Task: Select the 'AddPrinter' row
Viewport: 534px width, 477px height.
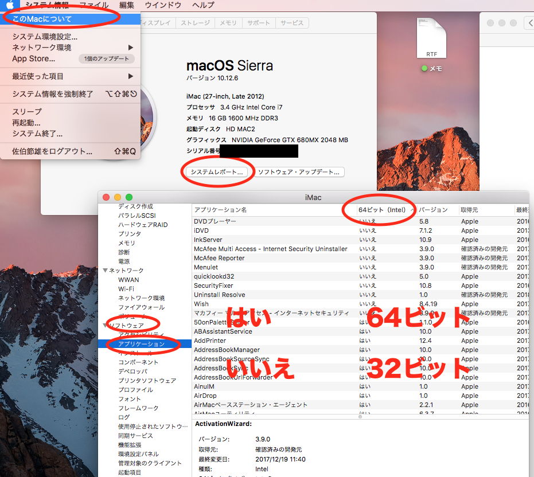Action: [x=360, y=341]
